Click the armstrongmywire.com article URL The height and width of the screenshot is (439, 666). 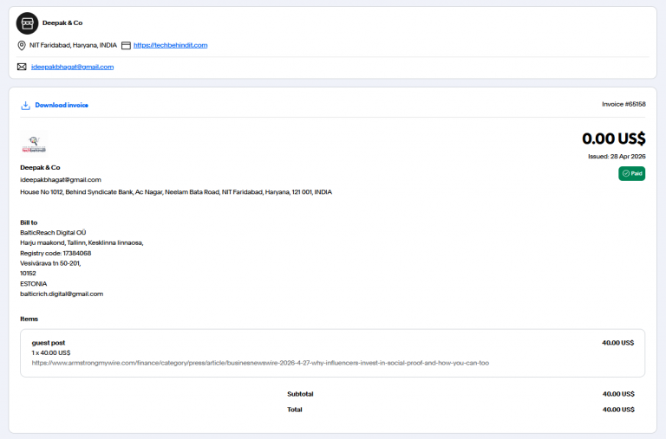[x=260, y=363]
